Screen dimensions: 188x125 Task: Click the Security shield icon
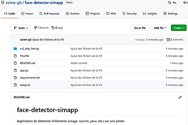124,13
